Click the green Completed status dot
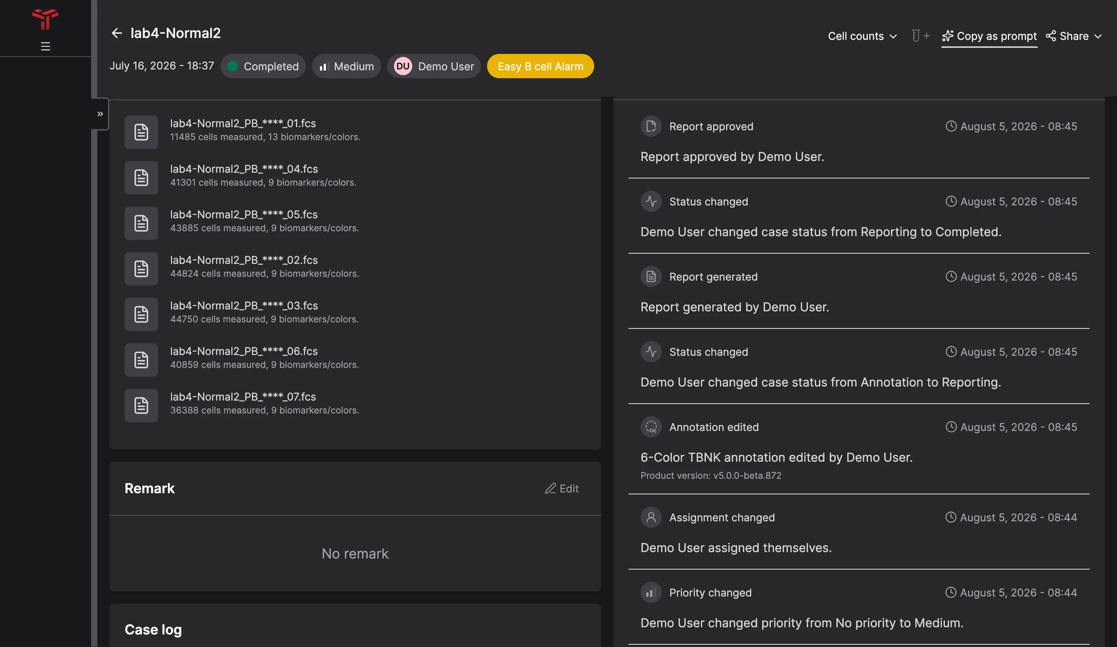 coord(232,66)
